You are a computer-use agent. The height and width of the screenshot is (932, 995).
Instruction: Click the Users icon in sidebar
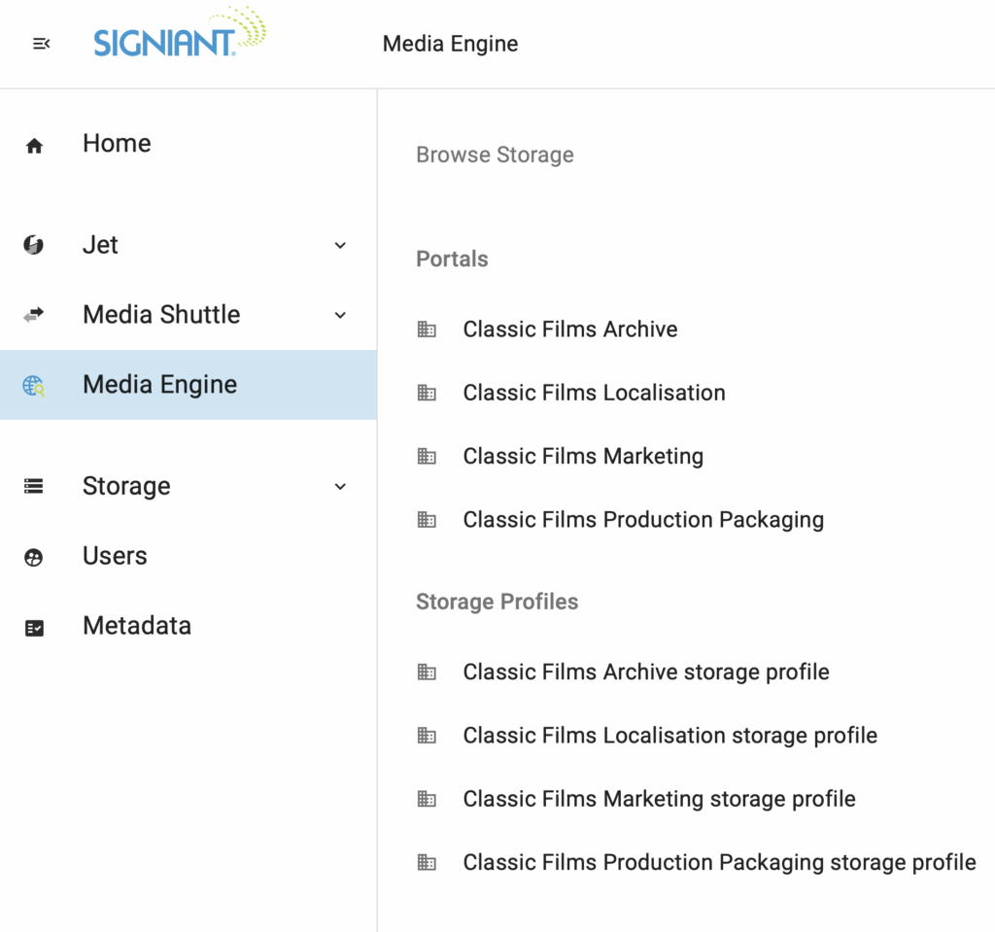pyautogui.click(x=34, y=557)
